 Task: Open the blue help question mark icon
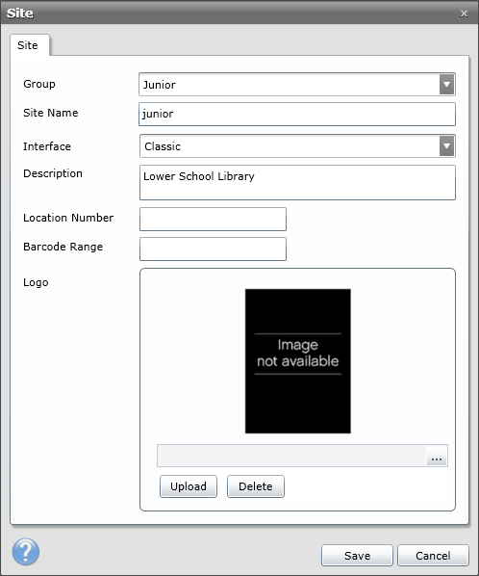coord(25,551)
